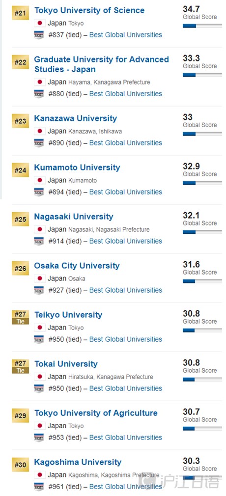The height and width of the screenshot is (496, 226).
Task: Click the Best badge icon beside #914 (tied)
Action: click(x=39, y=241)
